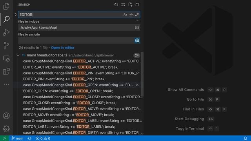This screenshot has width=251, height=141.
Task: Select EDITOR_MOVE: eventString result line
Action: point(69,115)
